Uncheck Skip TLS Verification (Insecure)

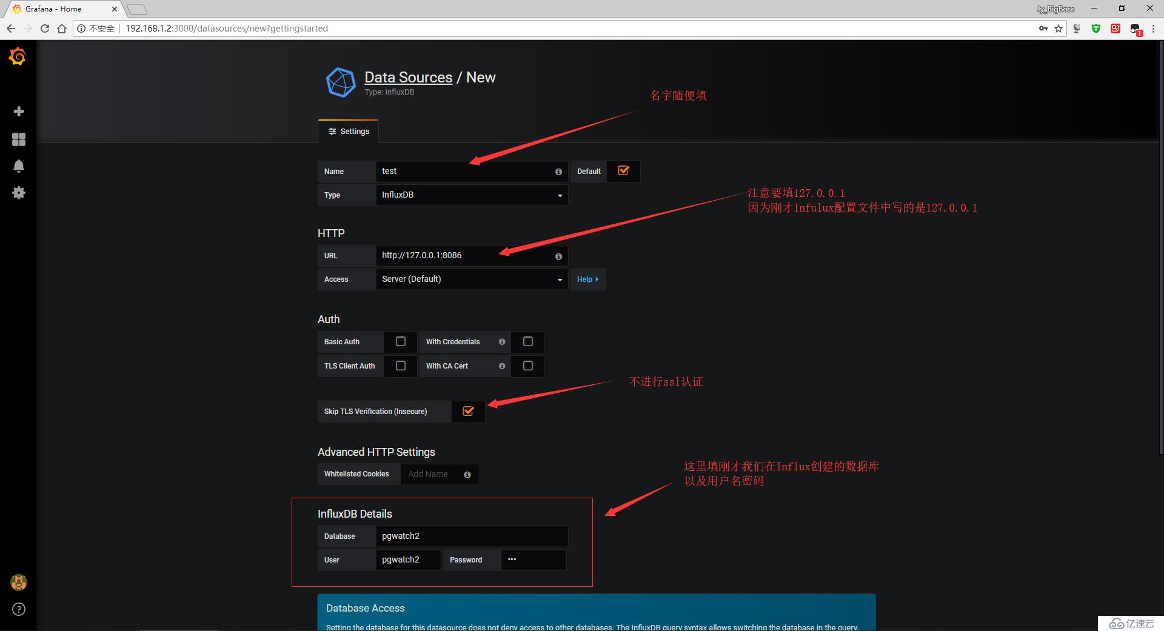point(468,412)
